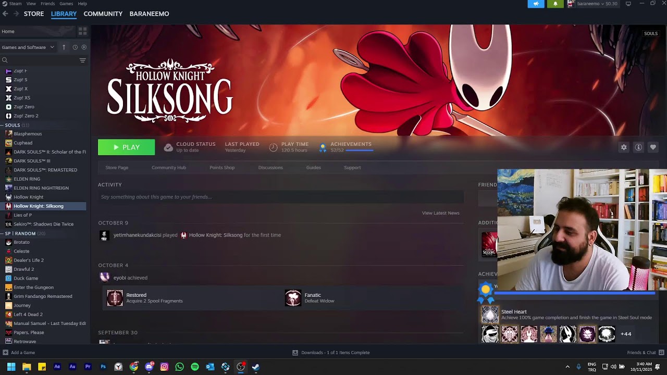Open Friends & Chat
Image resolution: width=667 pixels, height=375 pixels.
pos(645,353)
